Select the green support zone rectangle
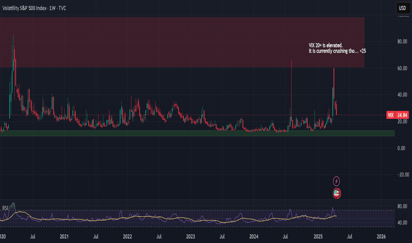412x243 pixels. pos(197,133)
